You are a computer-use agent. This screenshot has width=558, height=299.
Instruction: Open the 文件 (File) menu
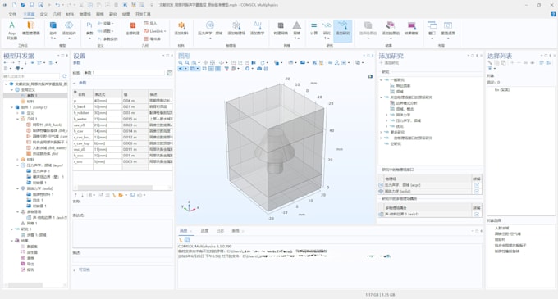12,14
